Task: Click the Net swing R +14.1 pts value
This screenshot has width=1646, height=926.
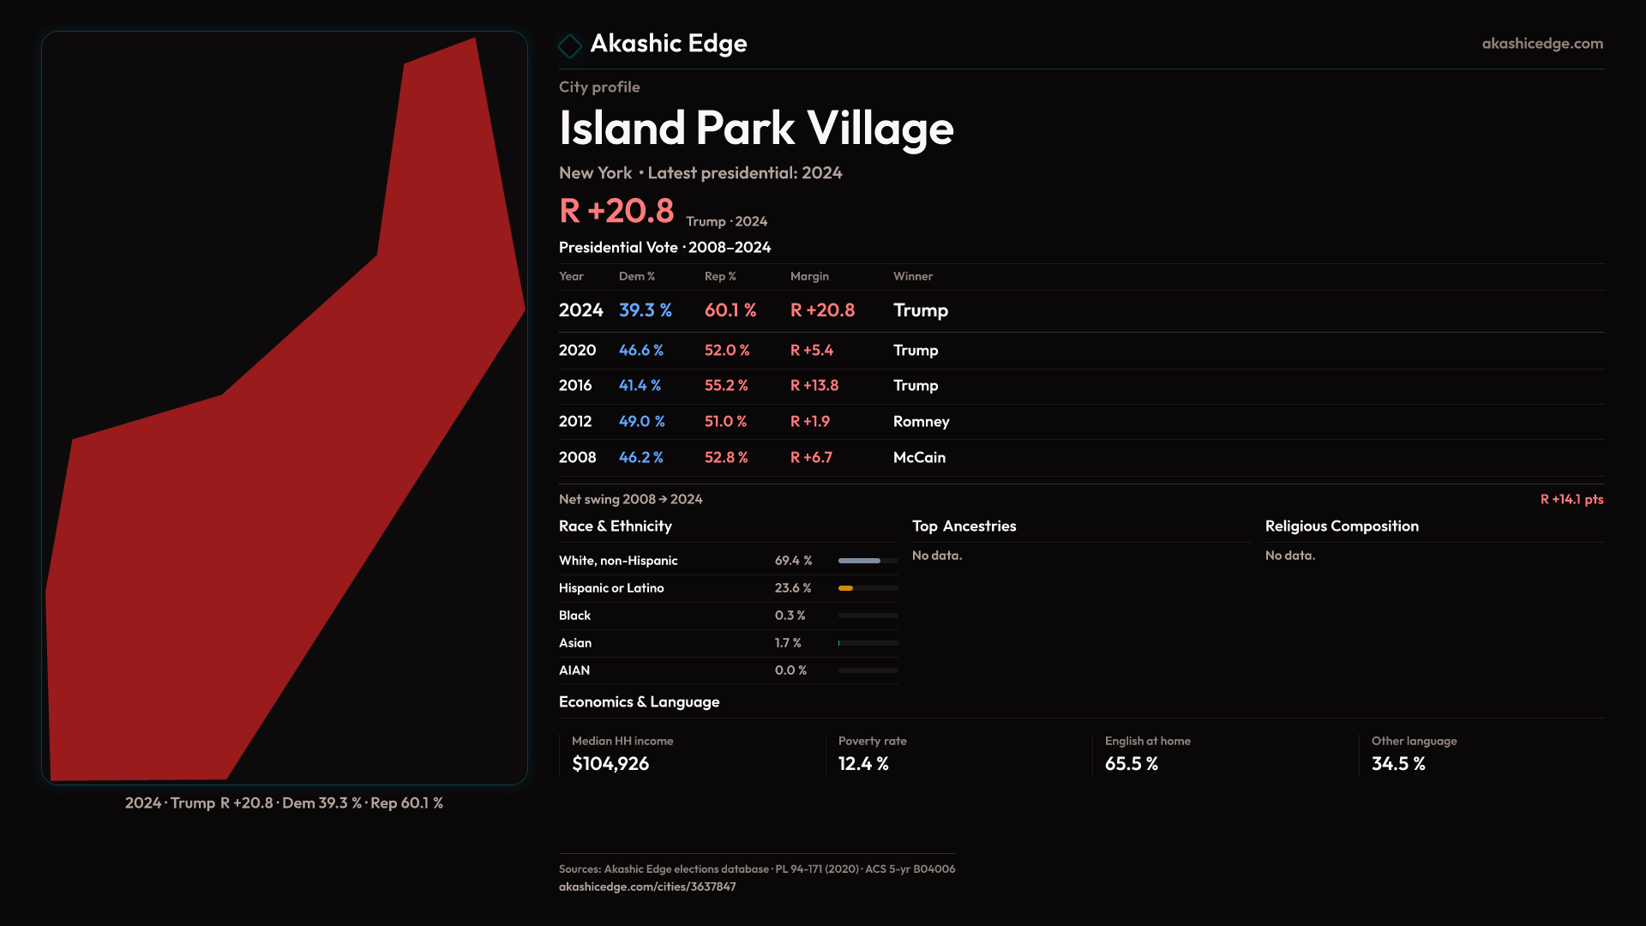Action: coord(1571,499)
